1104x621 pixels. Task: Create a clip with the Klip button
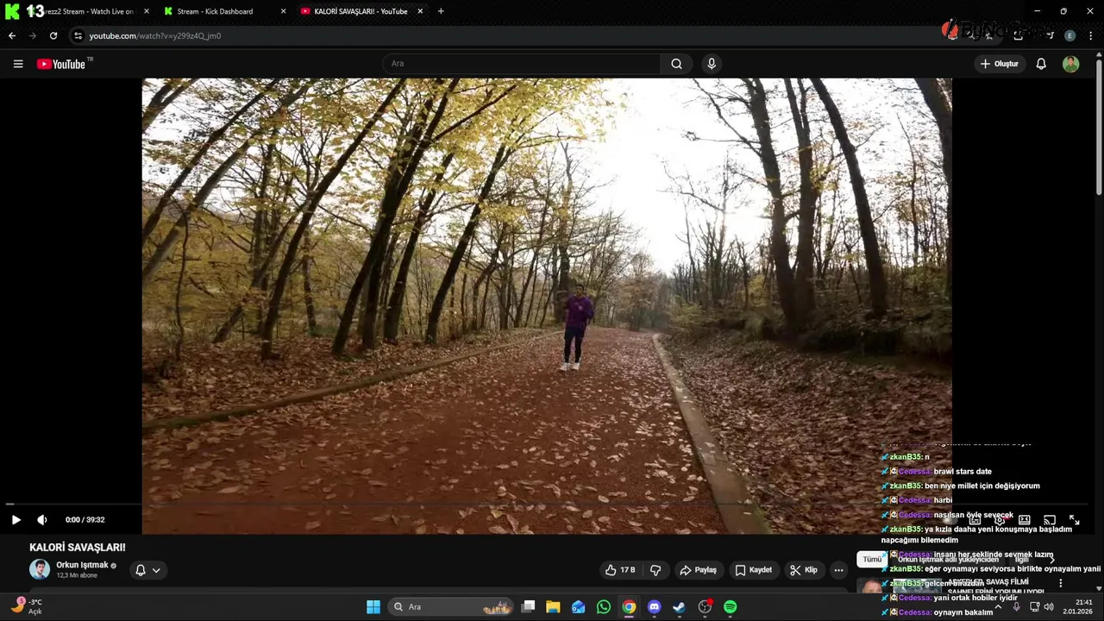pos(804,570)
